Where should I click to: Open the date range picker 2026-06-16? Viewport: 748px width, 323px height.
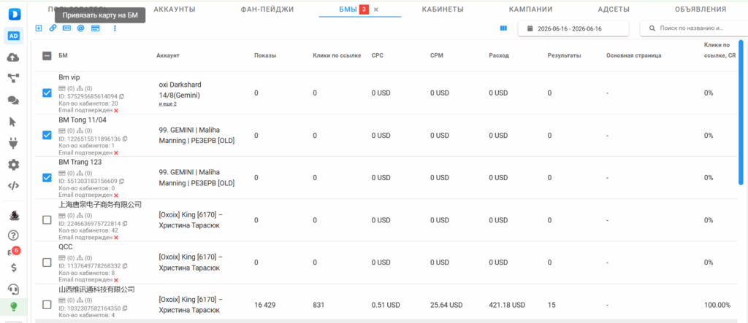point(573,28)
